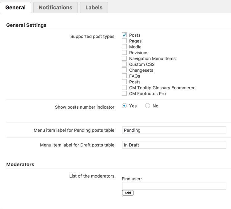This screenshot has width=231, height=209.
Task: Select No for posts number indicator
Action: [148, 106]
